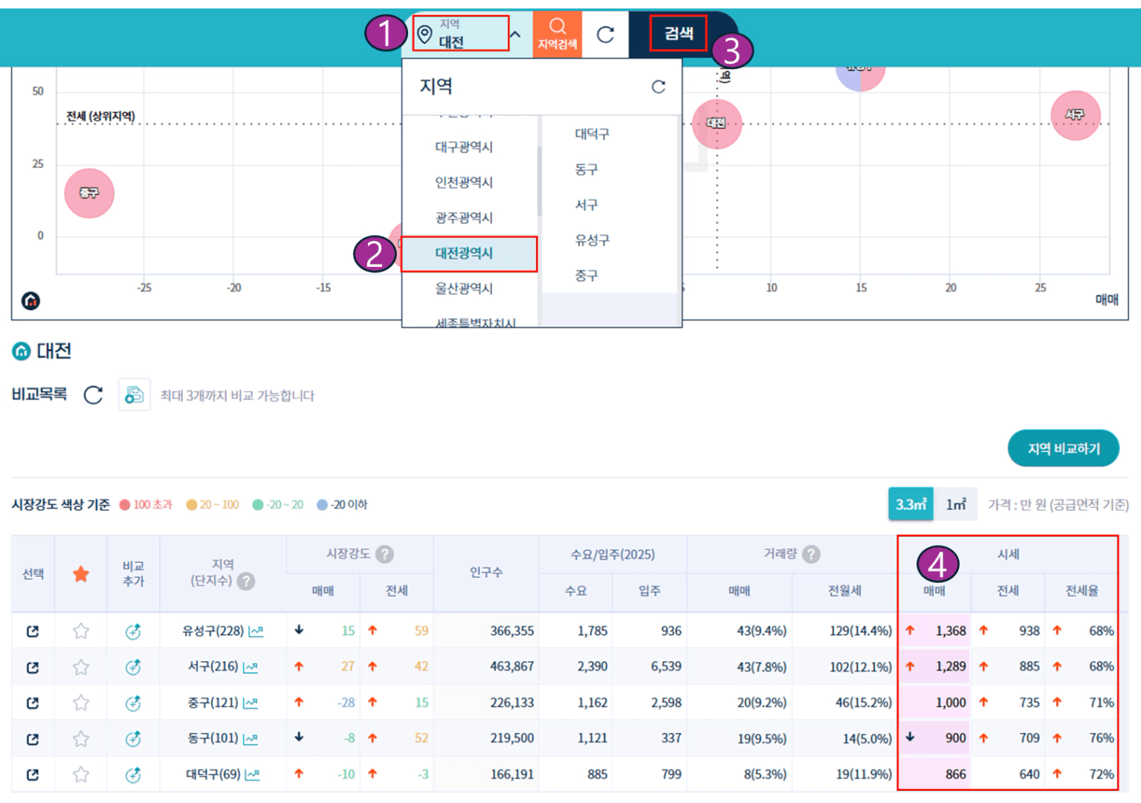The height and width of the screenshot is (803, 1141).
Task: Open 대덕구 row in a new window
Action: tap(33, 775)
